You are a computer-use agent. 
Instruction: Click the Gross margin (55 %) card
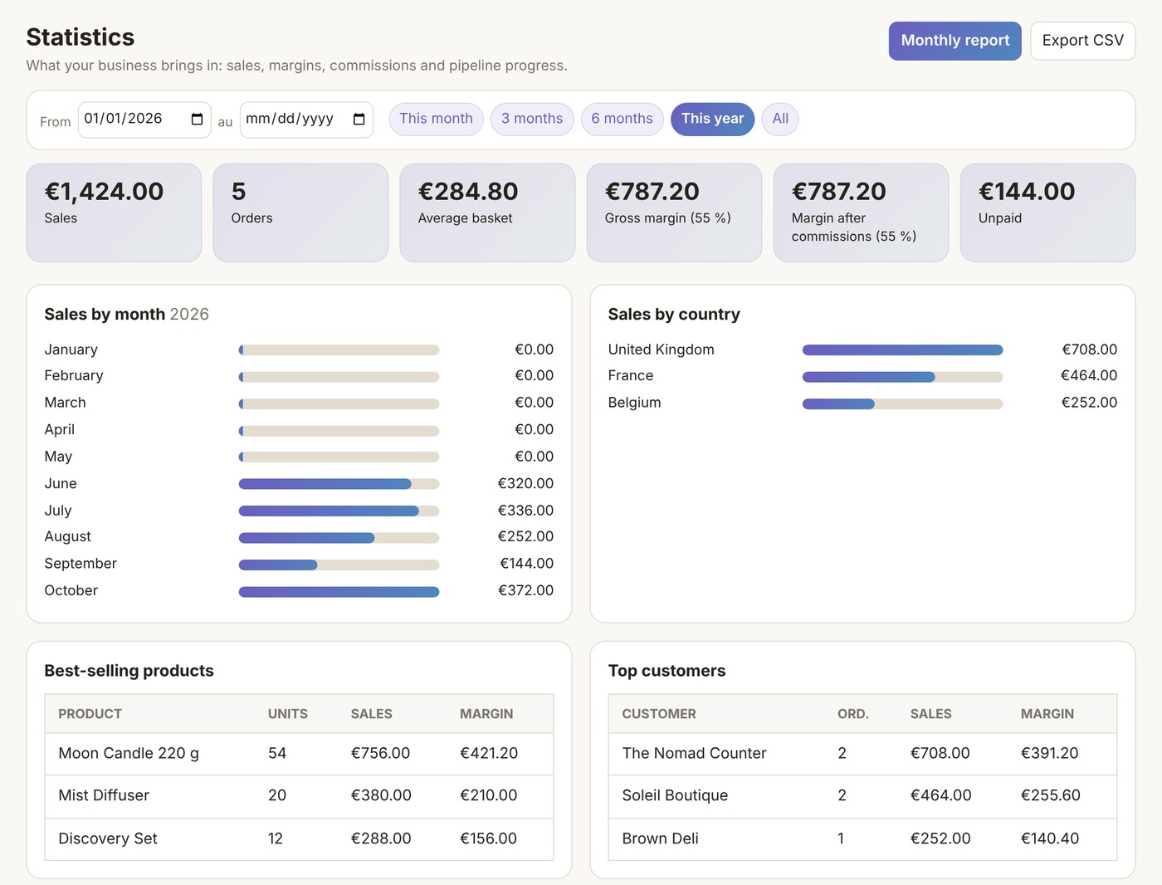coord(674,213)
